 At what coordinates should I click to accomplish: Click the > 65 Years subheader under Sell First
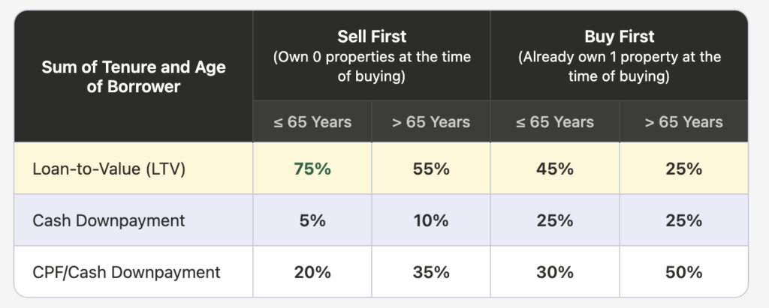coord(430,122)
